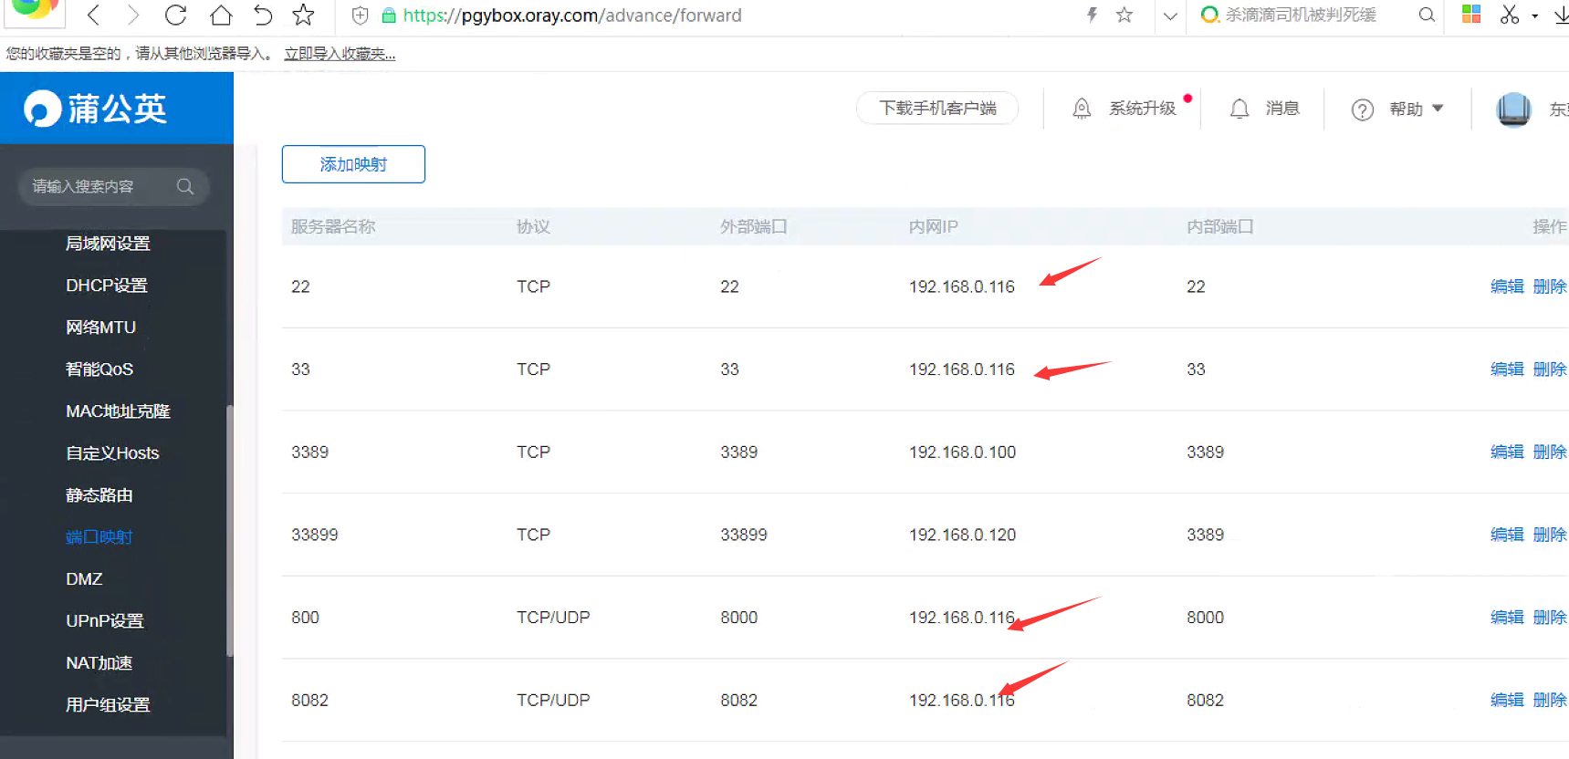Click the star icon right of address bar

1124,15
